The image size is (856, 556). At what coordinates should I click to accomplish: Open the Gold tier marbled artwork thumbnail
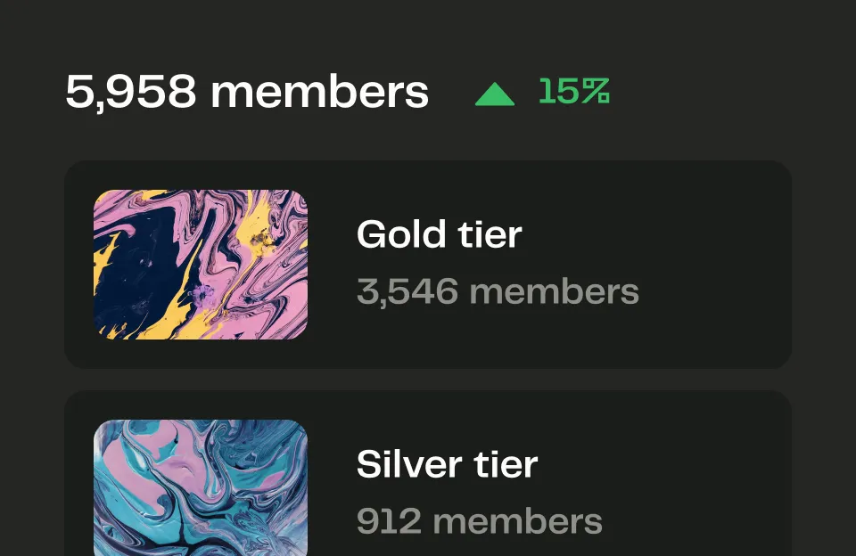[201, 264]
